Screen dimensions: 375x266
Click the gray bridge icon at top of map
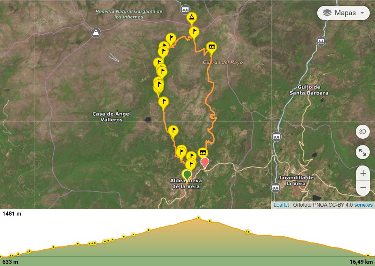click(x=185, y=10)
